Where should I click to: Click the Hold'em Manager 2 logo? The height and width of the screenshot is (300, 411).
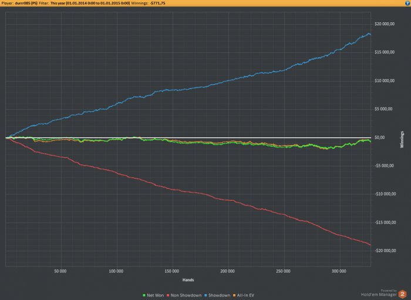402,294
